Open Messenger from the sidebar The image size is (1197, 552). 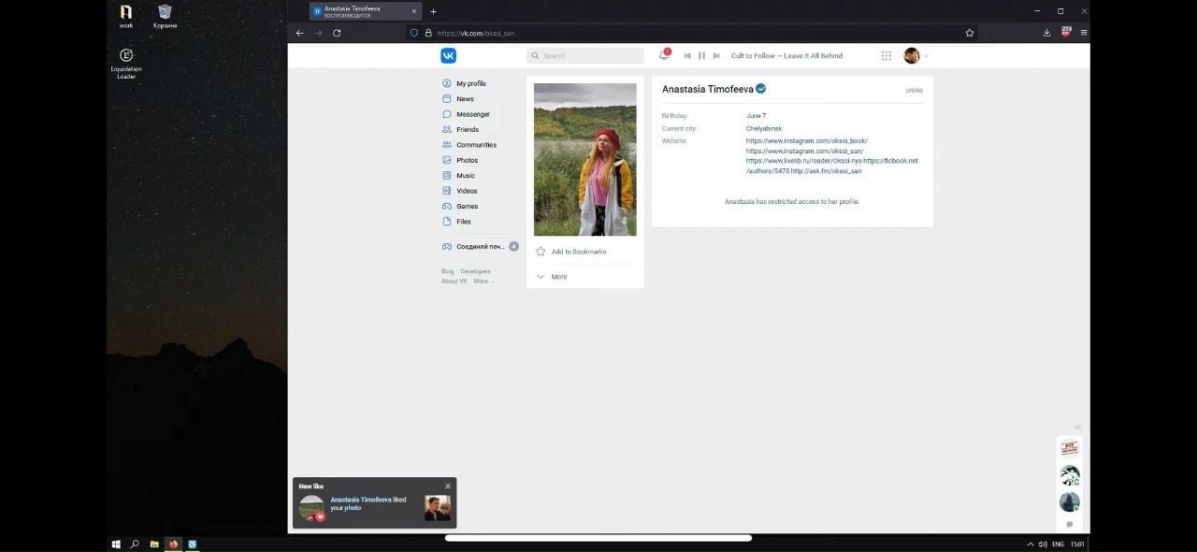click(472, 114)
